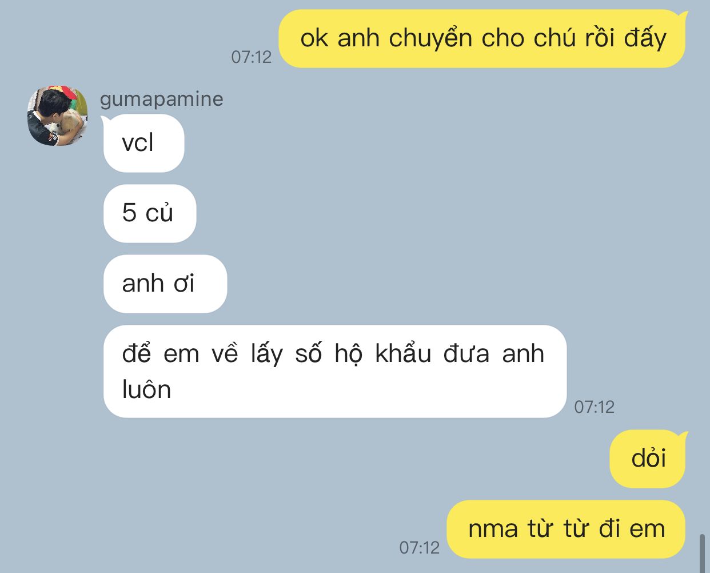The image size is (710, 573).
Task: Click the "nma từ từ đi em" bubble
Action: click(x=565, y=529)
